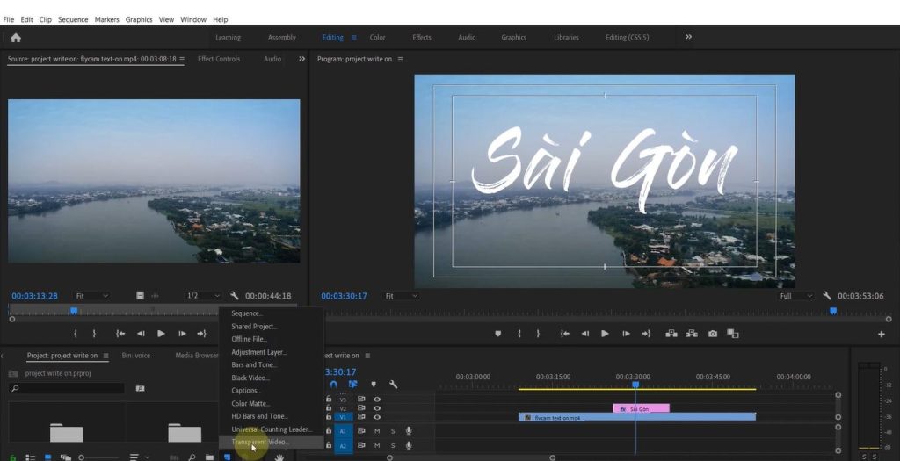The height and width of the screenshot is (461, 900).
Task: Open Program monitor settings wrench
Action: (826, 296)
